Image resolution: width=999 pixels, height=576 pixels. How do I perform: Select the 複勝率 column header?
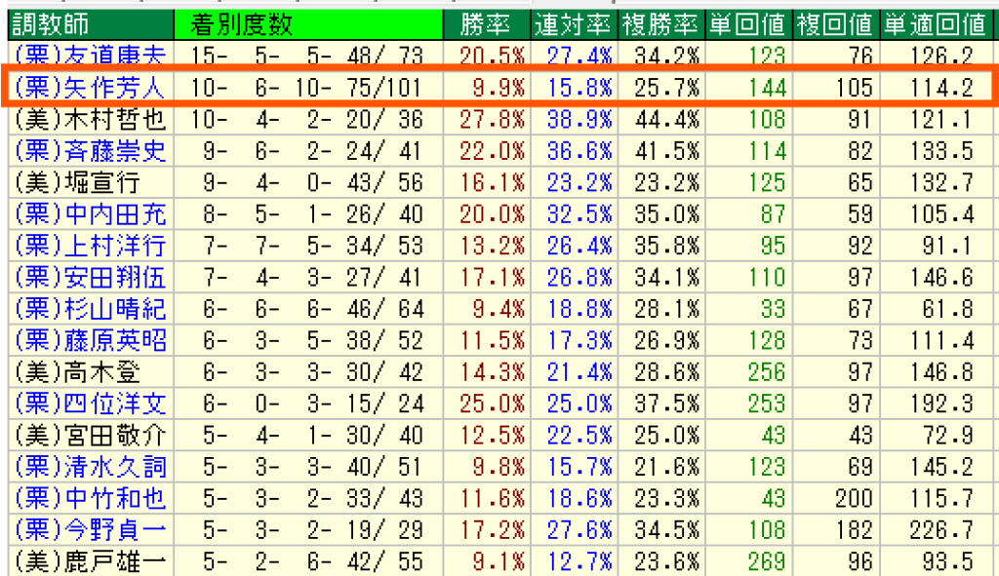click(x=661, y=23)
